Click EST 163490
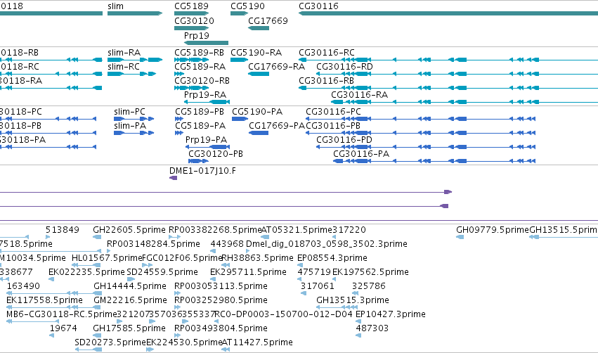 coord(23,286)
